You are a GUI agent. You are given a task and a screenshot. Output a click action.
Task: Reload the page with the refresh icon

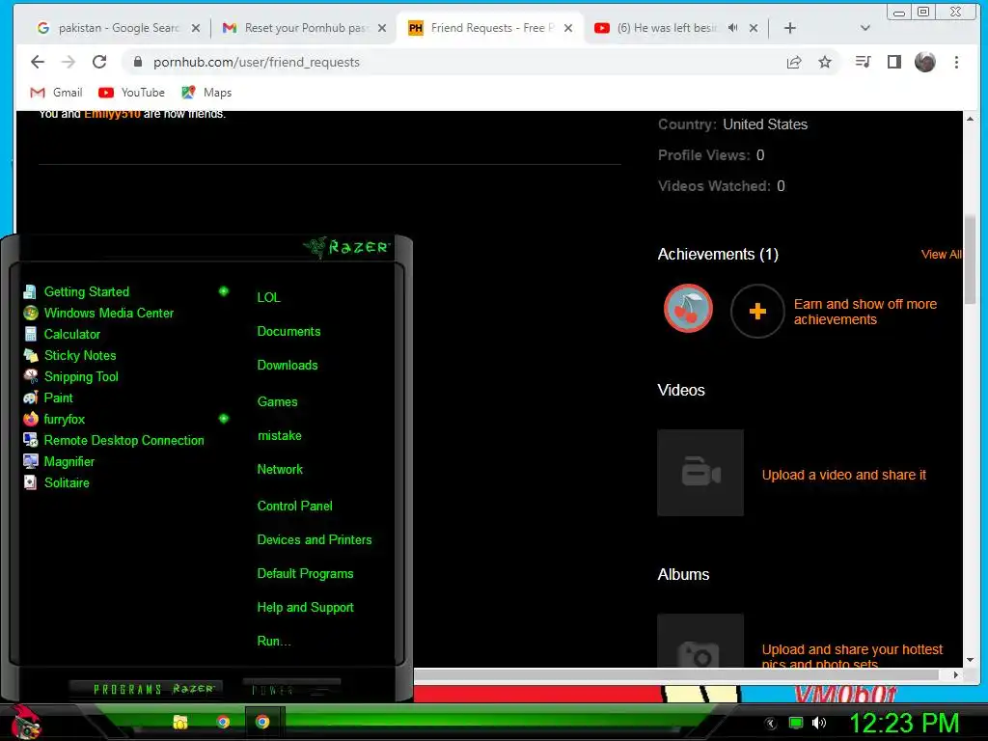(99, 62)
